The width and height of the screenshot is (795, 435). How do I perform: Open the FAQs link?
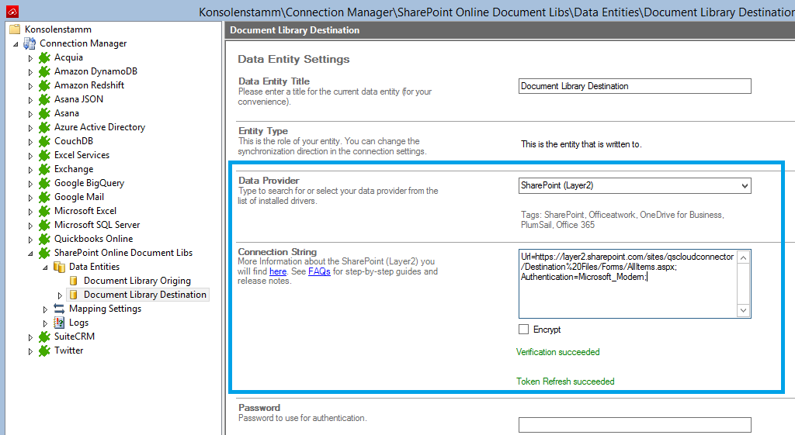point(319,271)
